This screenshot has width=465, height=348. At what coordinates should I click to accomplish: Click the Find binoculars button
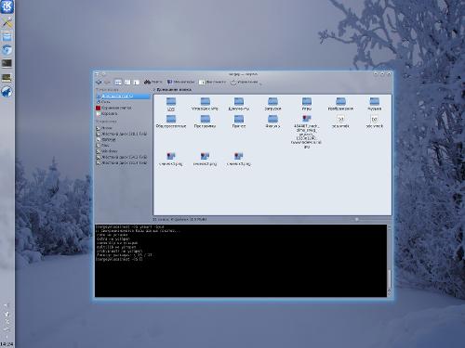pos(153,82)
